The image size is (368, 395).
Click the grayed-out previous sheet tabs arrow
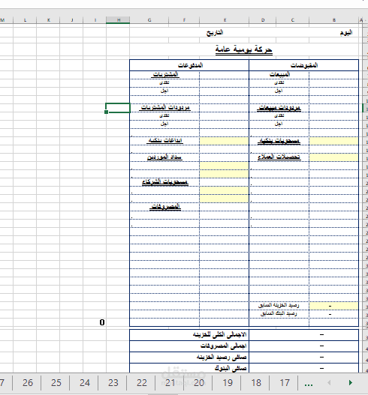coord(329,383)
